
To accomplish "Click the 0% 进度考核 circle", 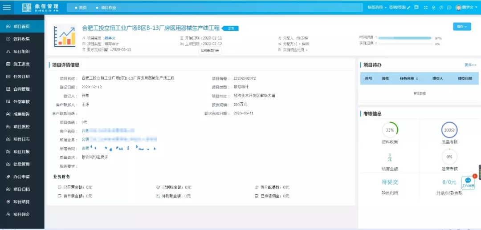I will (x=449, y=157).
